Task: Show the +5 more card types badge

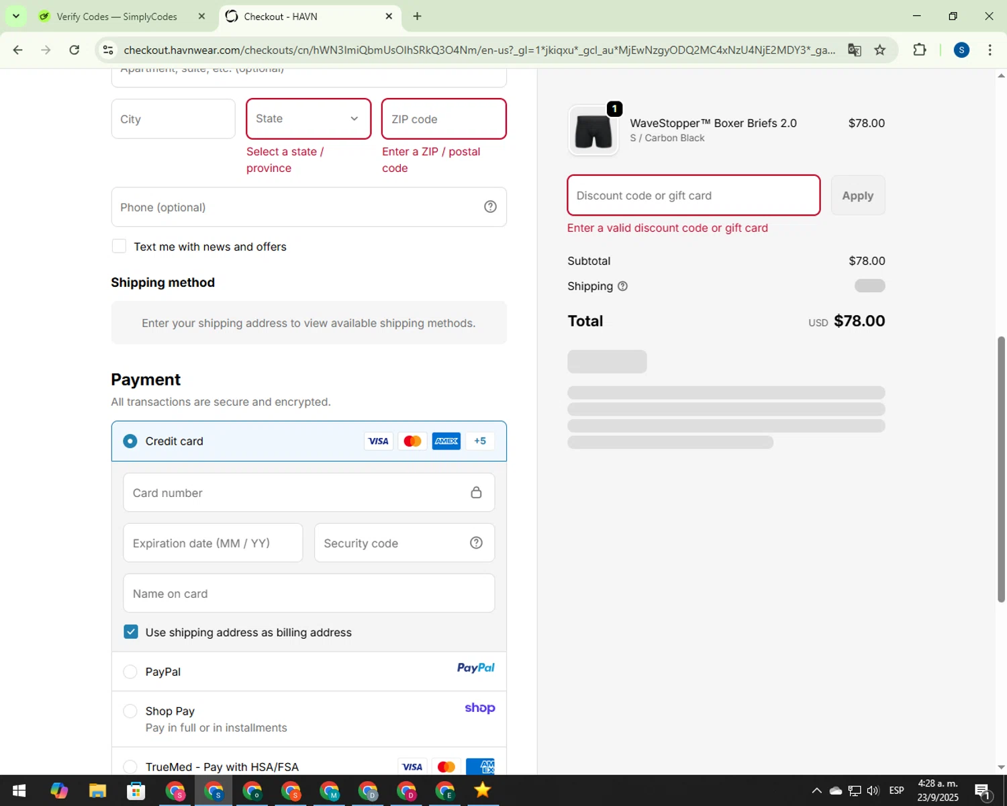Action: click(480, 441)
